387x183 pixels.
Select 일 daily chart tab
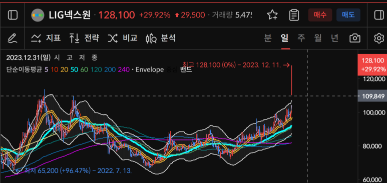tap(284, 38)
